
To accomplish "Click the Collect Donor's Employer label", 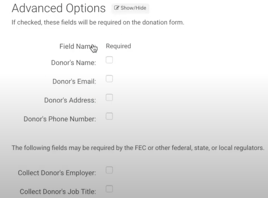I will click(x=57, y=173).
